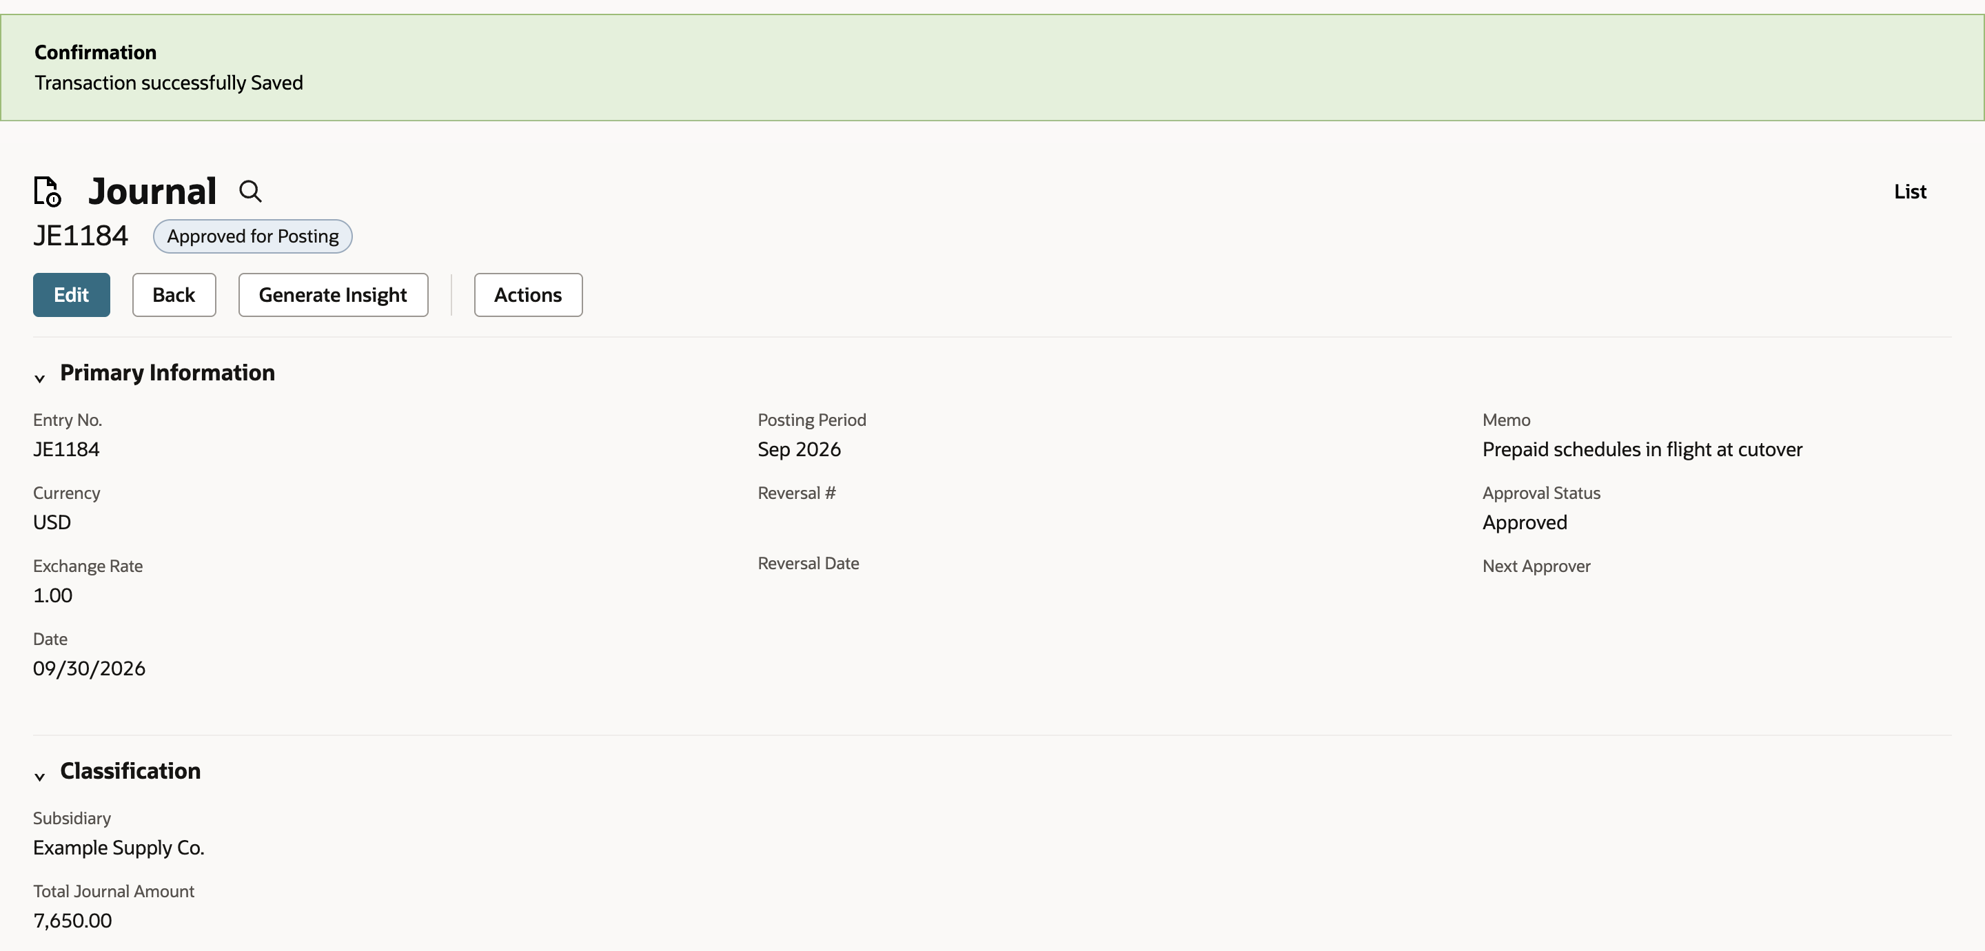Viewport: 1985px width, 951px height.
Task: Click the Transaction successfully Saved message
Action: (169, 83)
